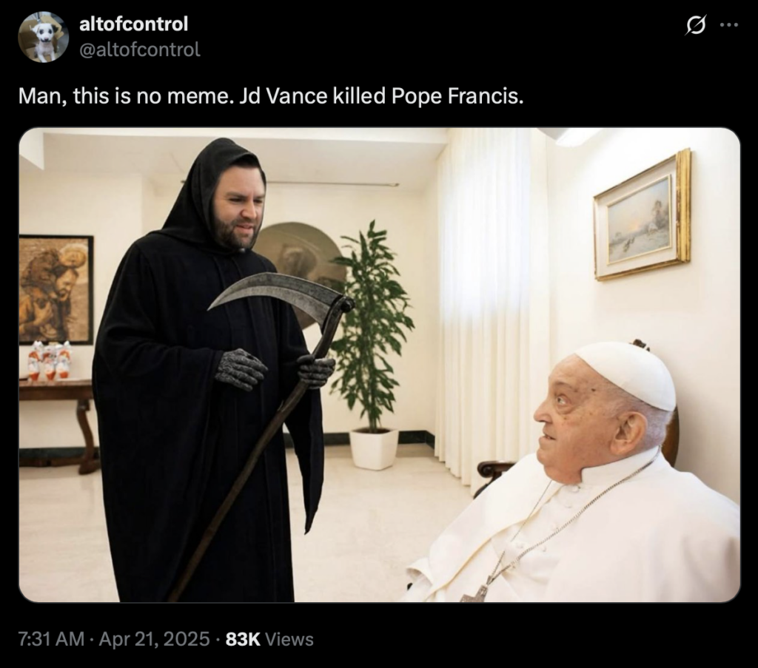This screenshot has height=668, width=758.
Task: Click the mosaic artwork on left wall
Action: click(56, 289)
